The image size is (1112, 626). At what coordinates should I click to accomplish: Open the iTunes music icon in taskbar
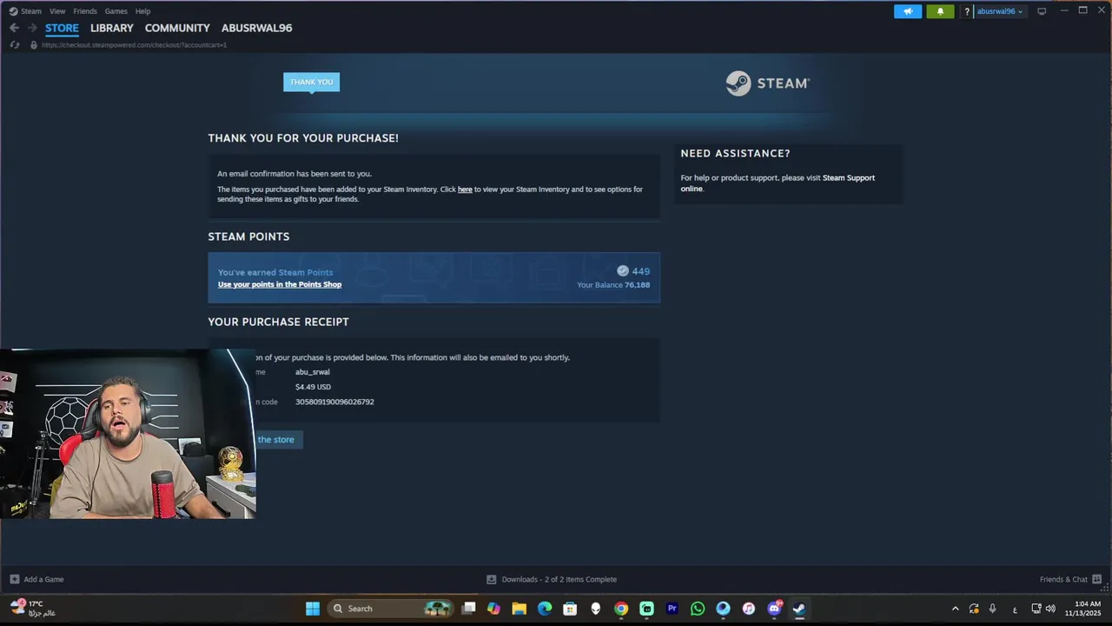(748, 609)
